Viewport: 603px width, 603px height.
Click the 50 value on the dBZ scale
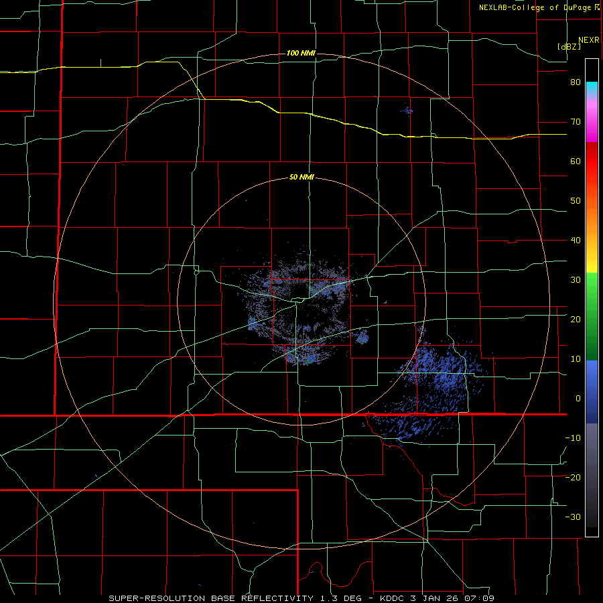[x=576, y=201]
